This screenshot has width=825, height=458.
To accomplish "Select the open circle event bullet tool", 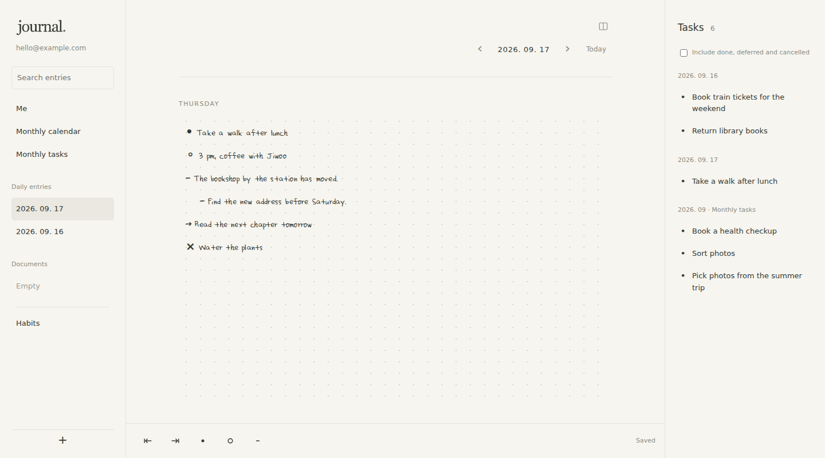I will [x=230, y=441].
